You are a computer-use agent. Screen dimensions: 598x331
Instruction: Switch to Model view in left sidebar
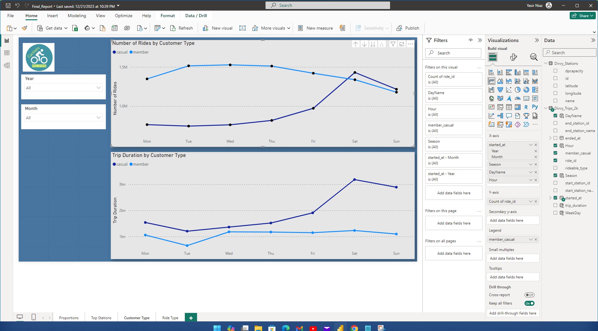(x=7, y=65)
